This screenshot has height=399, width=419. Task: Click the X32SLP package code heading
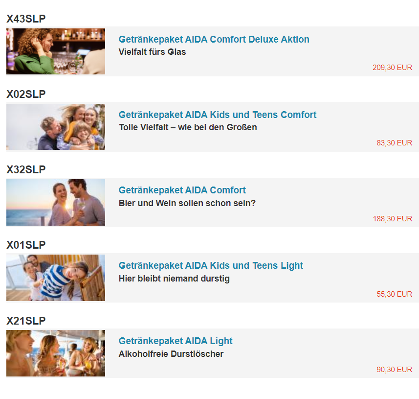pos(26,170)
